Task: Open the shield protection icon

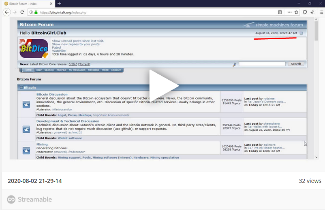Action: click(x=305, y=13)
